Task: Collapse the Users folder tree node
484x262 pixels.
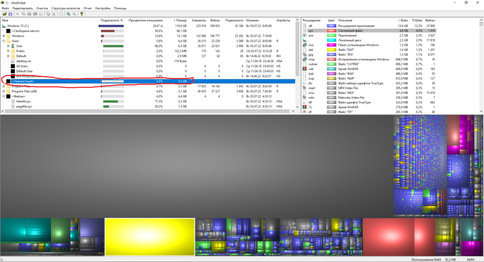Action: (4, 41)
